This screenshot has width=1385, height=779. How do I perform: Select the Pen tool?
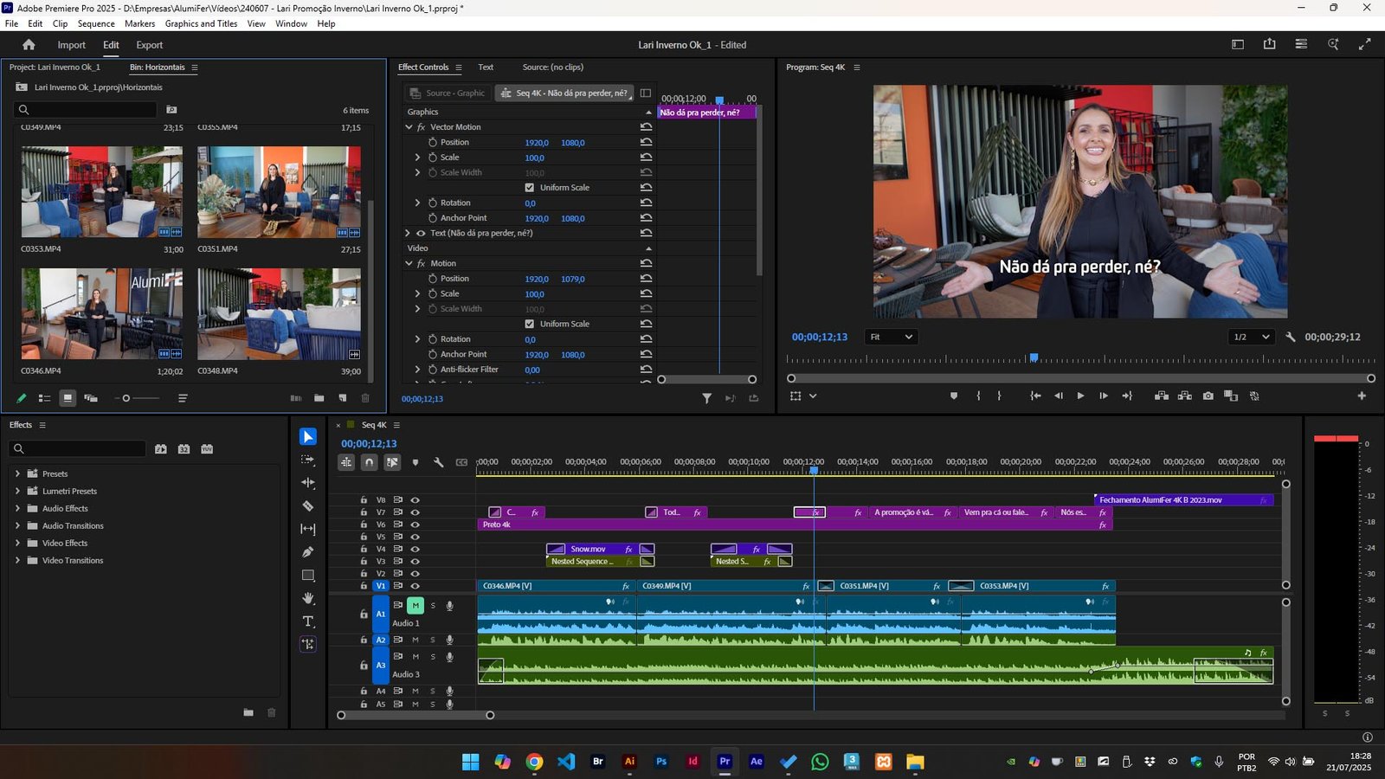(x=308, y=552)
